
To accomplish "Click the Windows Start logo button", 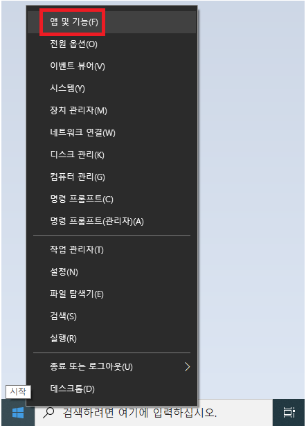I will tap(18, 412).
